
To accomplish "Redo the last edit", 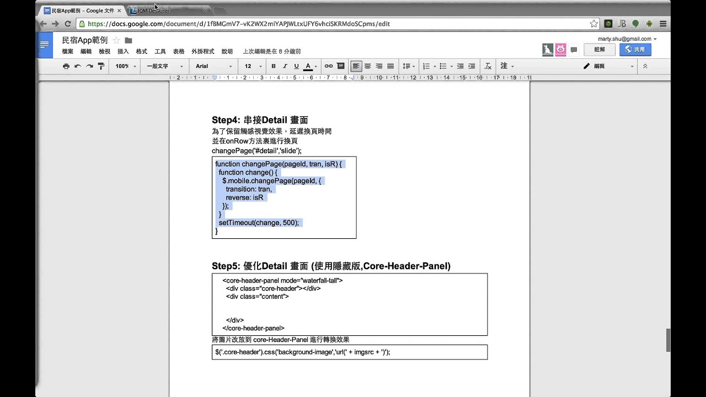I will 89,66.
